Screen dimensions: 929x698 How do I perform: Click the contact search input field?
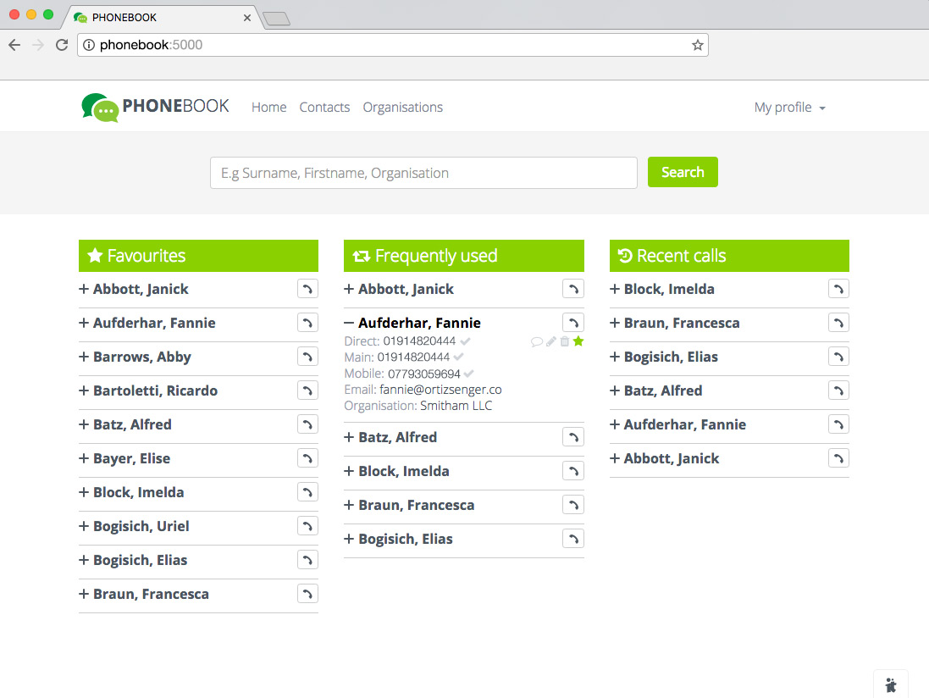[423, 173]
